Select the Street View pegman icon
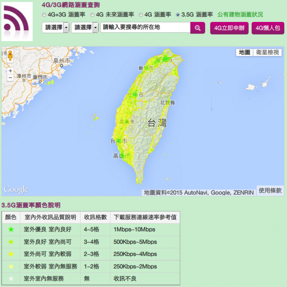 pos(10,55)
